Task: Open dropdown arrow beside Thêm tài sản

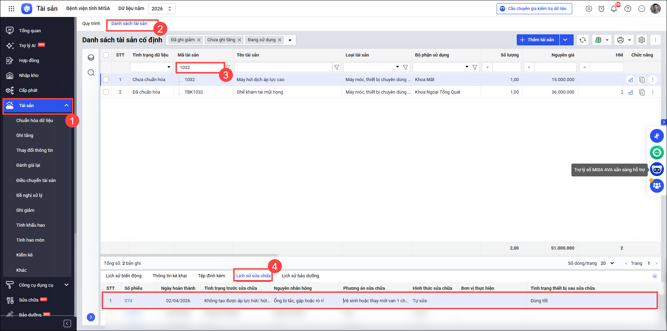Action: click(566, 40)
